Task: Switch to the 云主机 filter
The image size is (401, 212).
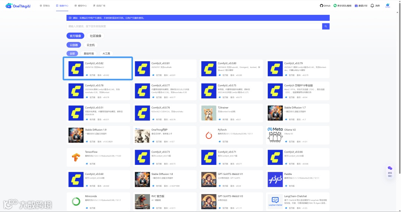Action: pyautogui.click(x=91, y=45)
